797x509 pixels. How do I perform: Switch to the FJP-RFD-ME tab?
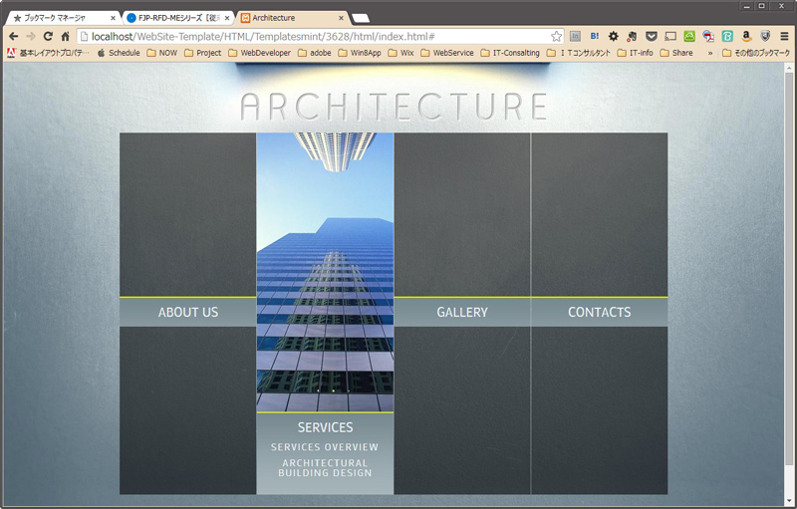tap(177, 18)
